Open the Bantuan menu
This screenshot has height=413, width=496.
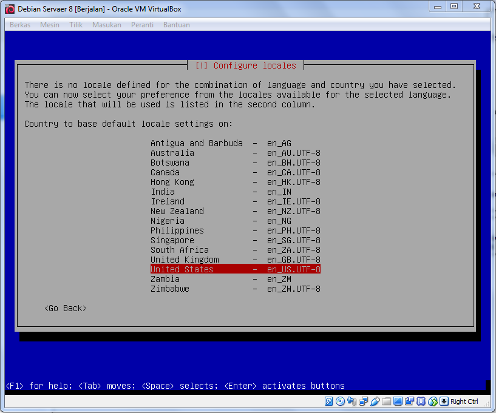(x=177, y=25)
